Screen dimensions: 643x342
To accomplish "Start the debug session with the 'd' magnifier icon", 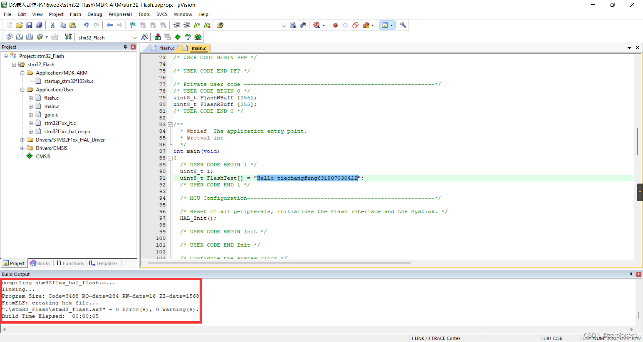I will click(x=316, y=25).
